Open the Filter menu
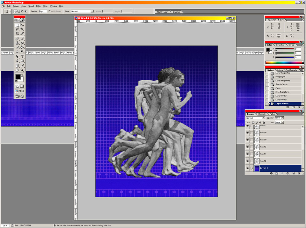 coord(39,6)
